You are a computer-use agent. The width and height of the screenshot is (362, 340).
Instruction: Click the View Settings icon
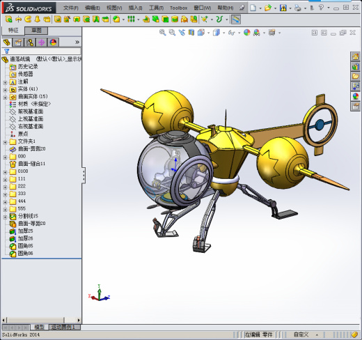click(x=272, y=33)
